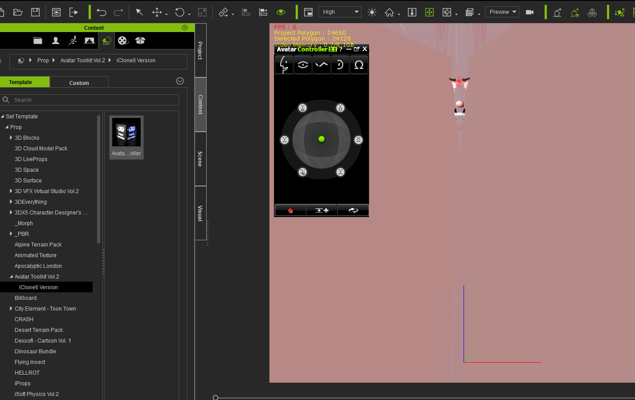Image resolution: width=635 pixels, height=400 pixels.
Task: Click the Undo arrow in the toolbar
Action: pos(102,12)
